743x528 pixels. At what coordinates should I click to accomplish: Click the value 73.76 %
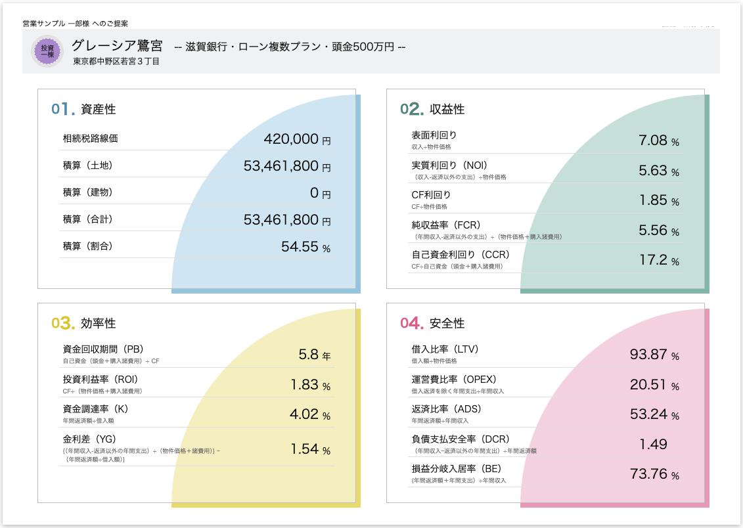pos(654,473)
